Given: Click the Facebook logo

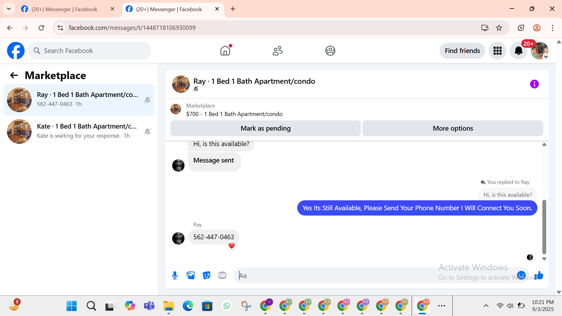Looking at the screenshot, I should [x=16, y=51].
